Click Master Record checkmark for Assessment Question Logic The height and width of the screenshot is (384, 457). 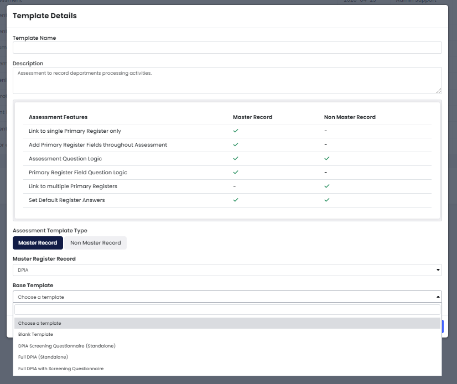(x=236, y=158)
